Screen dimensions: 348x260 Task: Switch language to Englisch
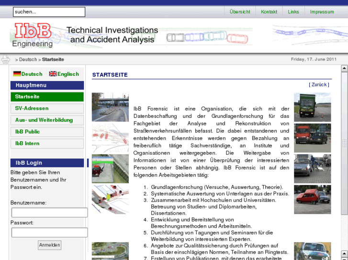[x=68, y=74]
